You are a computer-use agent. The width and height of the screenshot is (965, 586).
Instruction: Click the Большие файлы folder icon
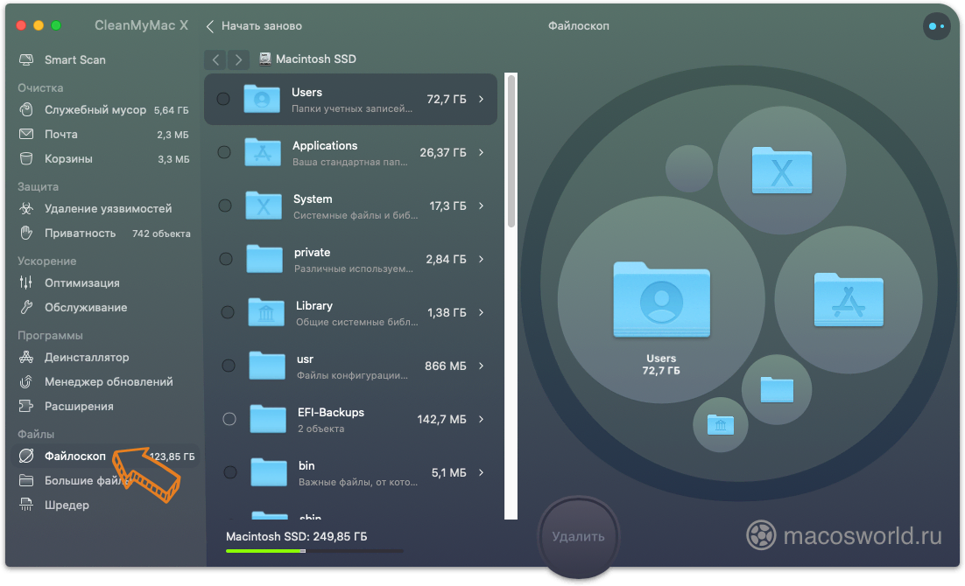(26, 480)
